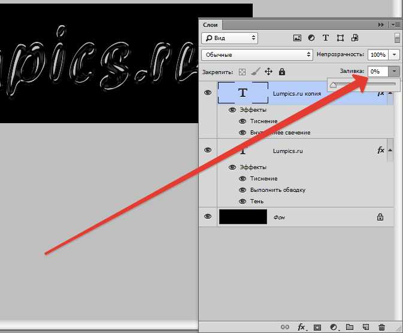
Task: Click the Заливка dropdown arrow
Action: point(394,71)
